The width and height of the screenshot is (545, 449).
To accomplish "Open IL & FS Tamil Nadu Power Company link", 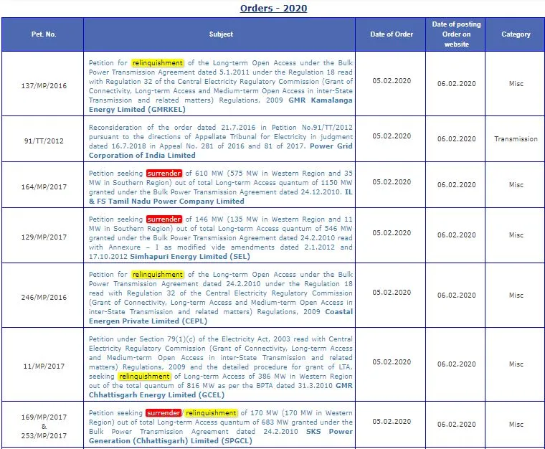I will pyautogui.click(x=221, y=197).
